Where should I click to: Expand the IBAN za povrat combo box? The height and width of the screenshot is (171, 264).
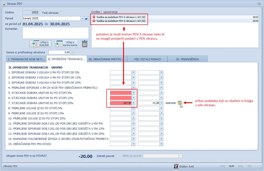180,156
